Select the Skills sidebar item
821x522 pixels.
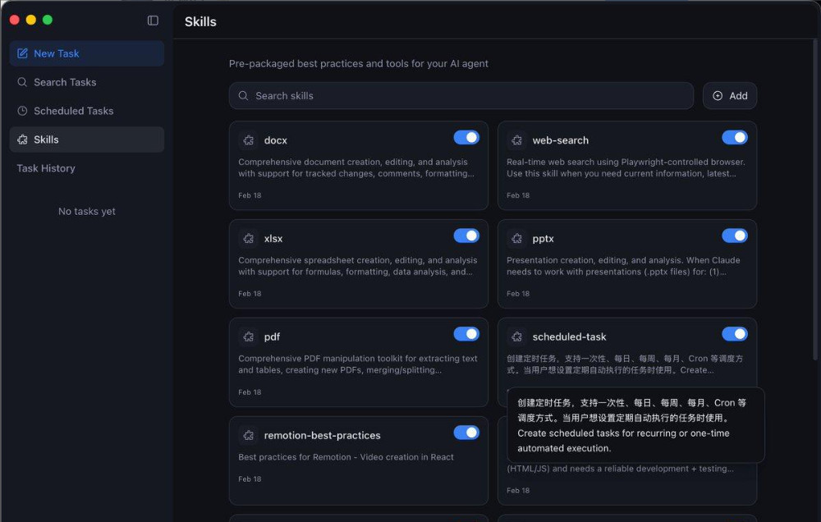[x=87, y=140]
